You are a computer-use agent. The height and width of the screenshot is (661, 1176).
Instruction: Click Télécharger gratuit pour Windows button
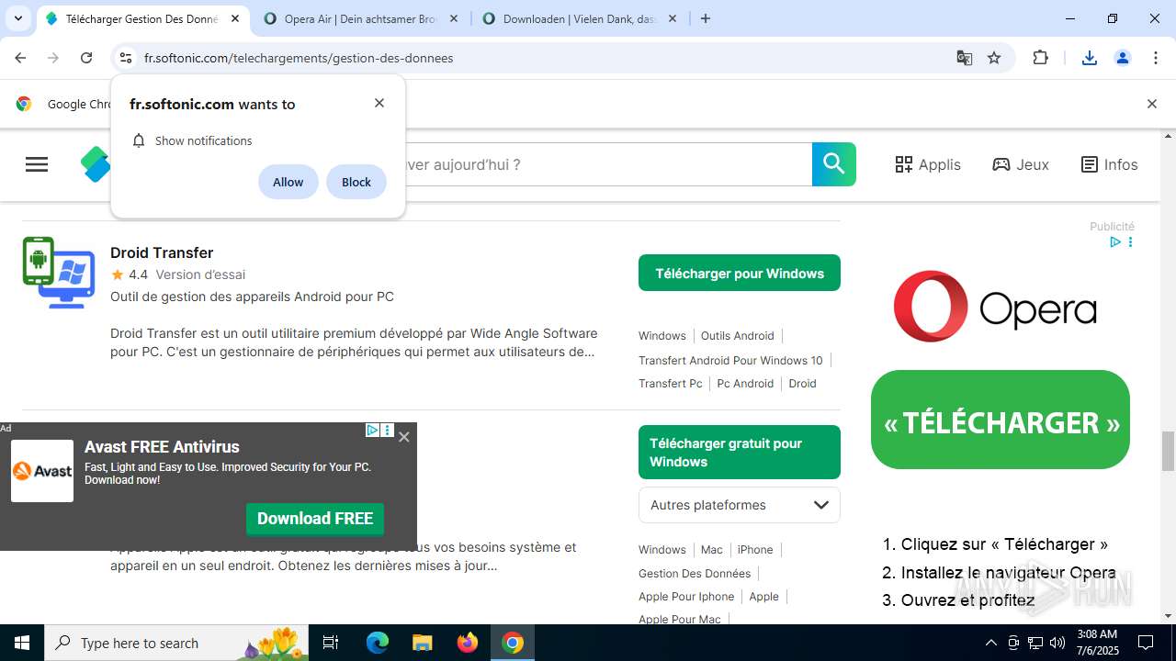(x=740, y=452)
